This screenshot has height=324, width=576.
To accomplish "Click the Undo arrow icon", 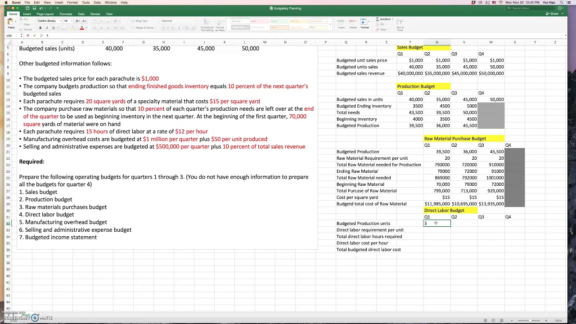I will [41, 8].
